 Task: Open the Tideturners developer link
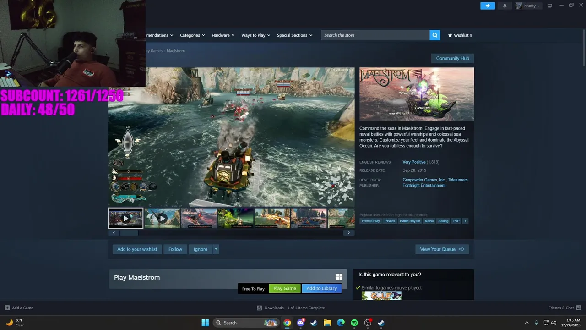[x=458, y=180]
